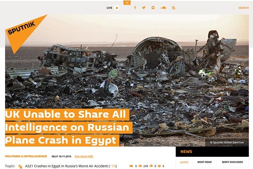Open SEARCH in the header
The width and height of the screenshot is (253, 169).
coord(243,8)
